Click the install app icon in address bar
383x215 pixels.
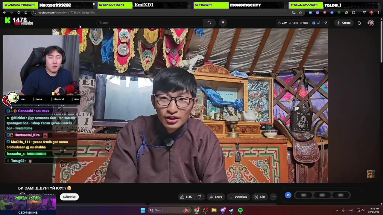coord(294,13)
